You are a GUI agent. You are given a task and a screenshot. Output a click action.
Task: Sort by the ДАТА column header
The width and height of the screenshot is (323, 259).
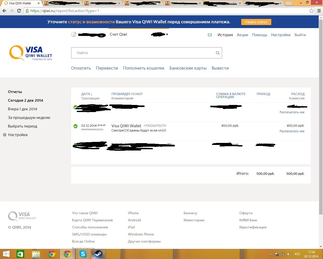(87, 94)
